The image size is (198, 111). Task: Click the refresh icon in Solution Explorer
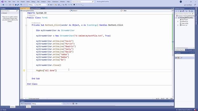[192, 11]
